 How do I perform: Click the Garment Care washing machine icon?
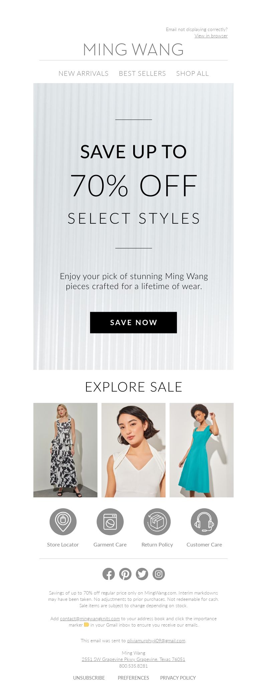pos(110,522)
